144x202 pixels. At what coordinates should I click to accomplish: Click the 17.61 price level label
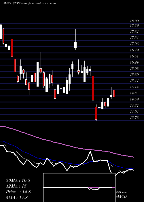pos(134,32)
